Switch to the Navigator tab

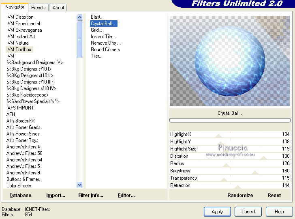pyautogui.click(x=15, y=7)
